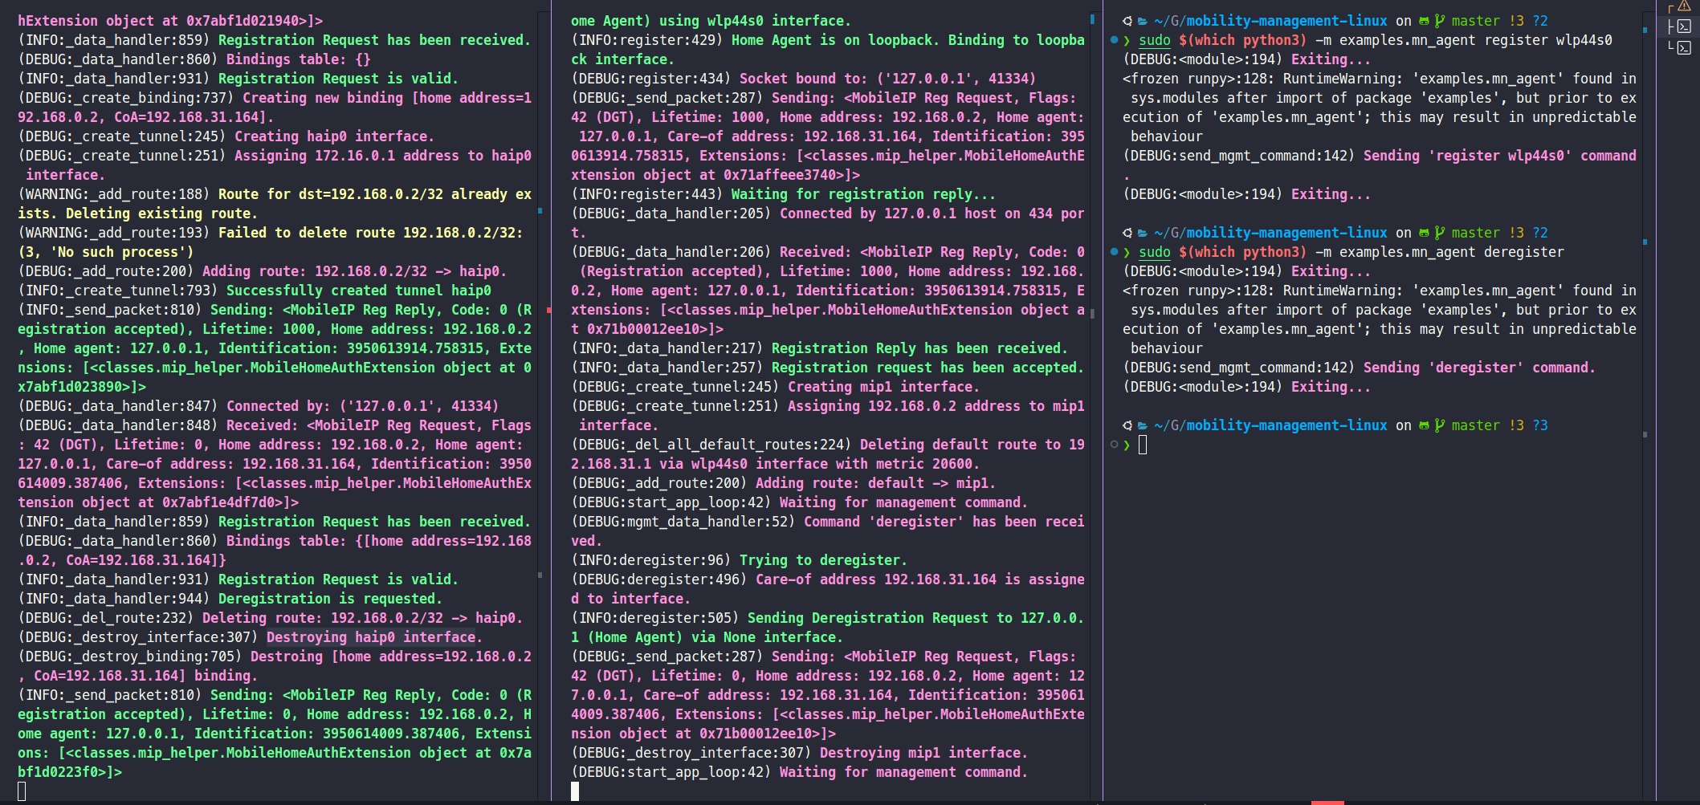This screenshot has height=805, width=1700.
Task: Click "Connected by: ('127.0.0.1', 41334)" text
Action: click(362, 406)
